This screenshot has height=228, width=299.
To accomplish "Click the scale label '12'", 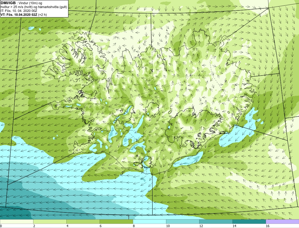I will [201, 226].
